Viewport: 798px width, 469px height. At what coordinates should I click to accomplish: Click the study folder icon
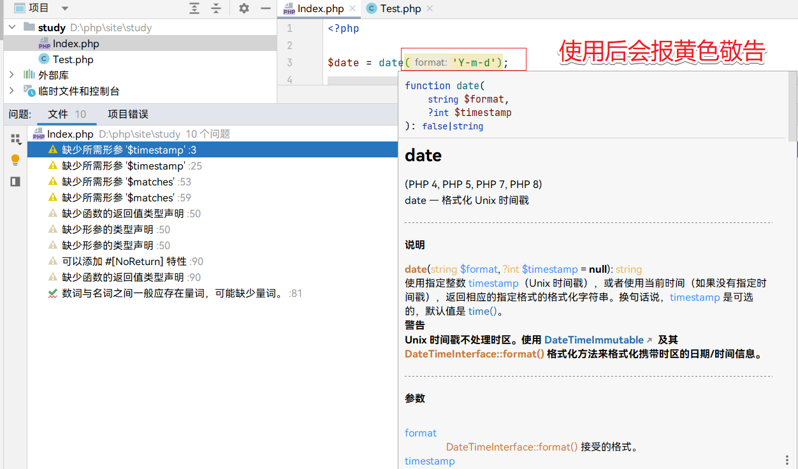tap(29, 27)
